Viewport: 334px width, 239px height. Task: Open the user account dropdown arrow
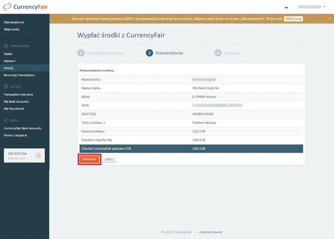(324, 7)
